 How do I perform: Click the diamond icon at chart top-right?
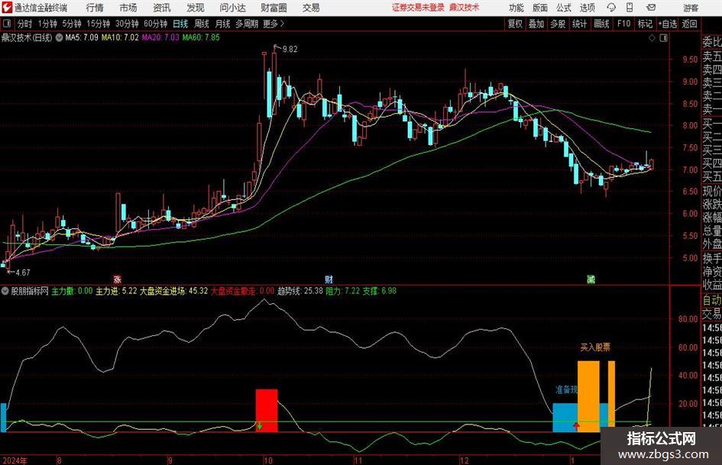[652, 38]
